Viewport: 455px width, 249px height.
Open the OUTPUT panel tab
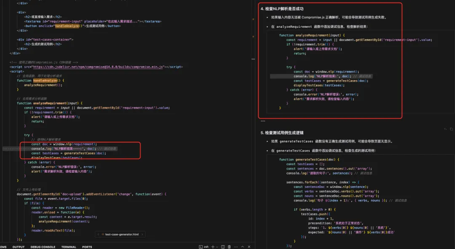coord(18,247)
